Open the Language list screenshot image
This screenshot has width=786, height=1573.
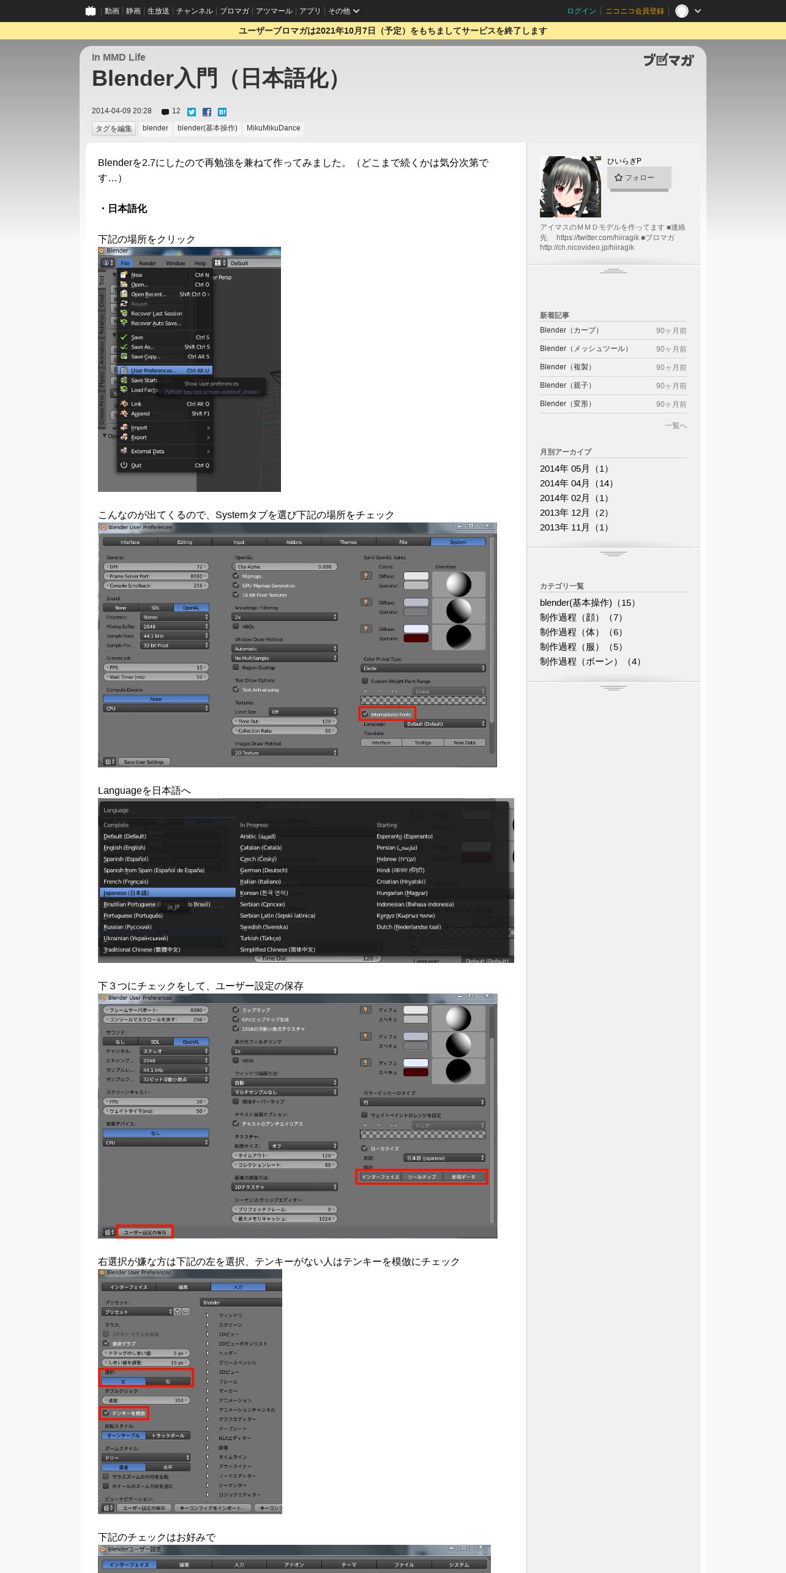coord(306,880)
